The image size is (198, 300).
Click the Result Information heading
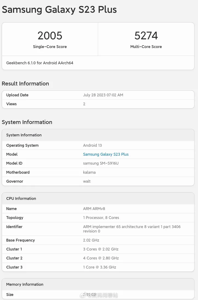tap(25, 84)
